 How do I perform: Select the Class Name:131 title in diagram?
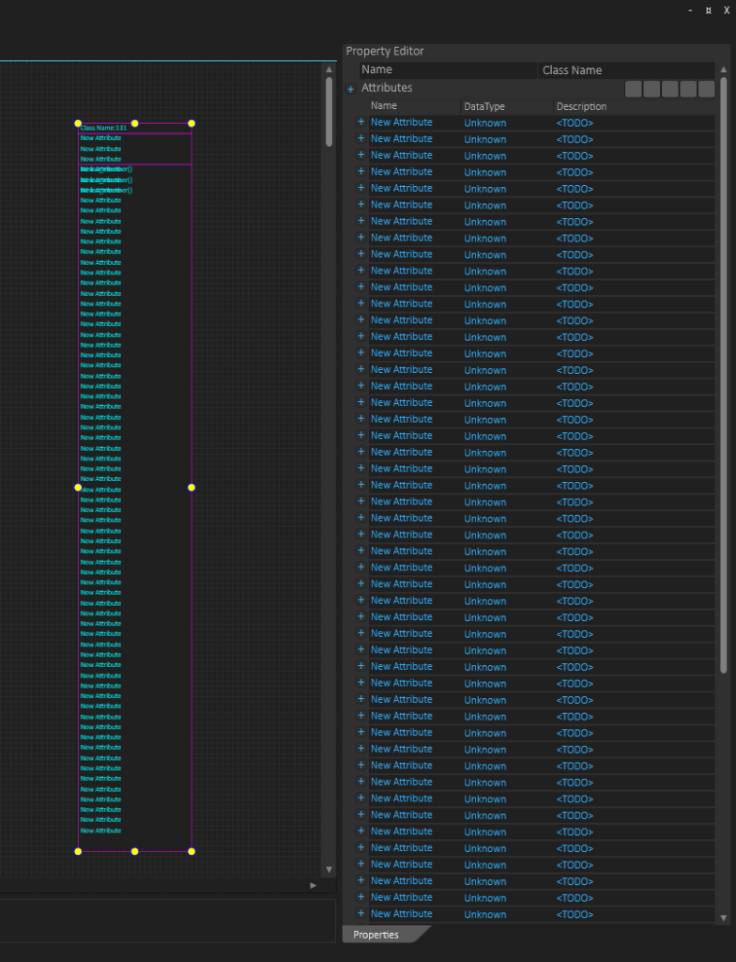[x=103, y=128]
